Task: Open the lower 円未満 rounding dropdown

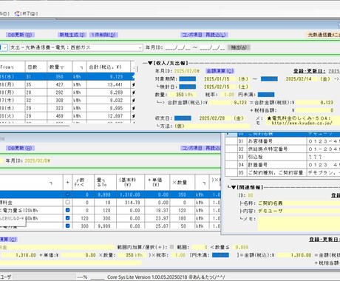Action: pyautogui.click(x=220, y=255)
